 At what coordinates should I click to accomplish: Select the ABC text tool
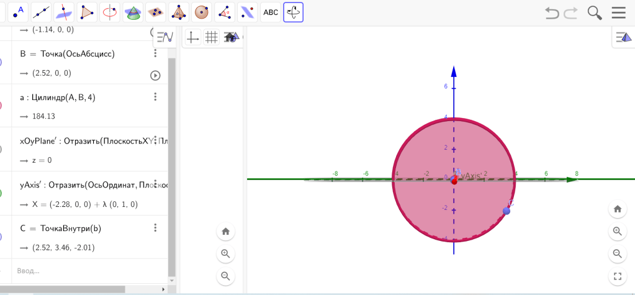(271, 12)
